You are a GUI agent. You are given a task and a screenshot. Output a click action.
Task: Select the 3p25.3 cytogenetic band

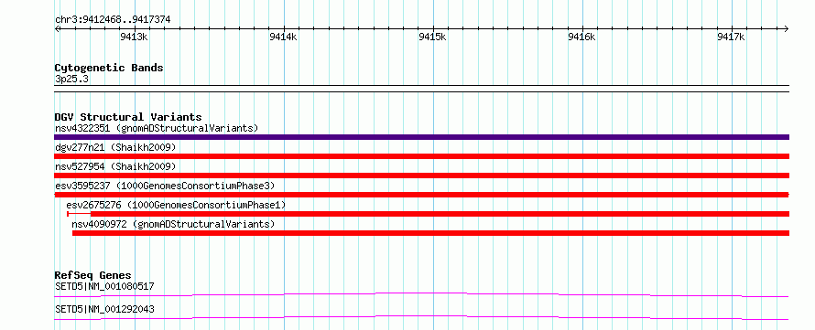[x=421, y=88]
